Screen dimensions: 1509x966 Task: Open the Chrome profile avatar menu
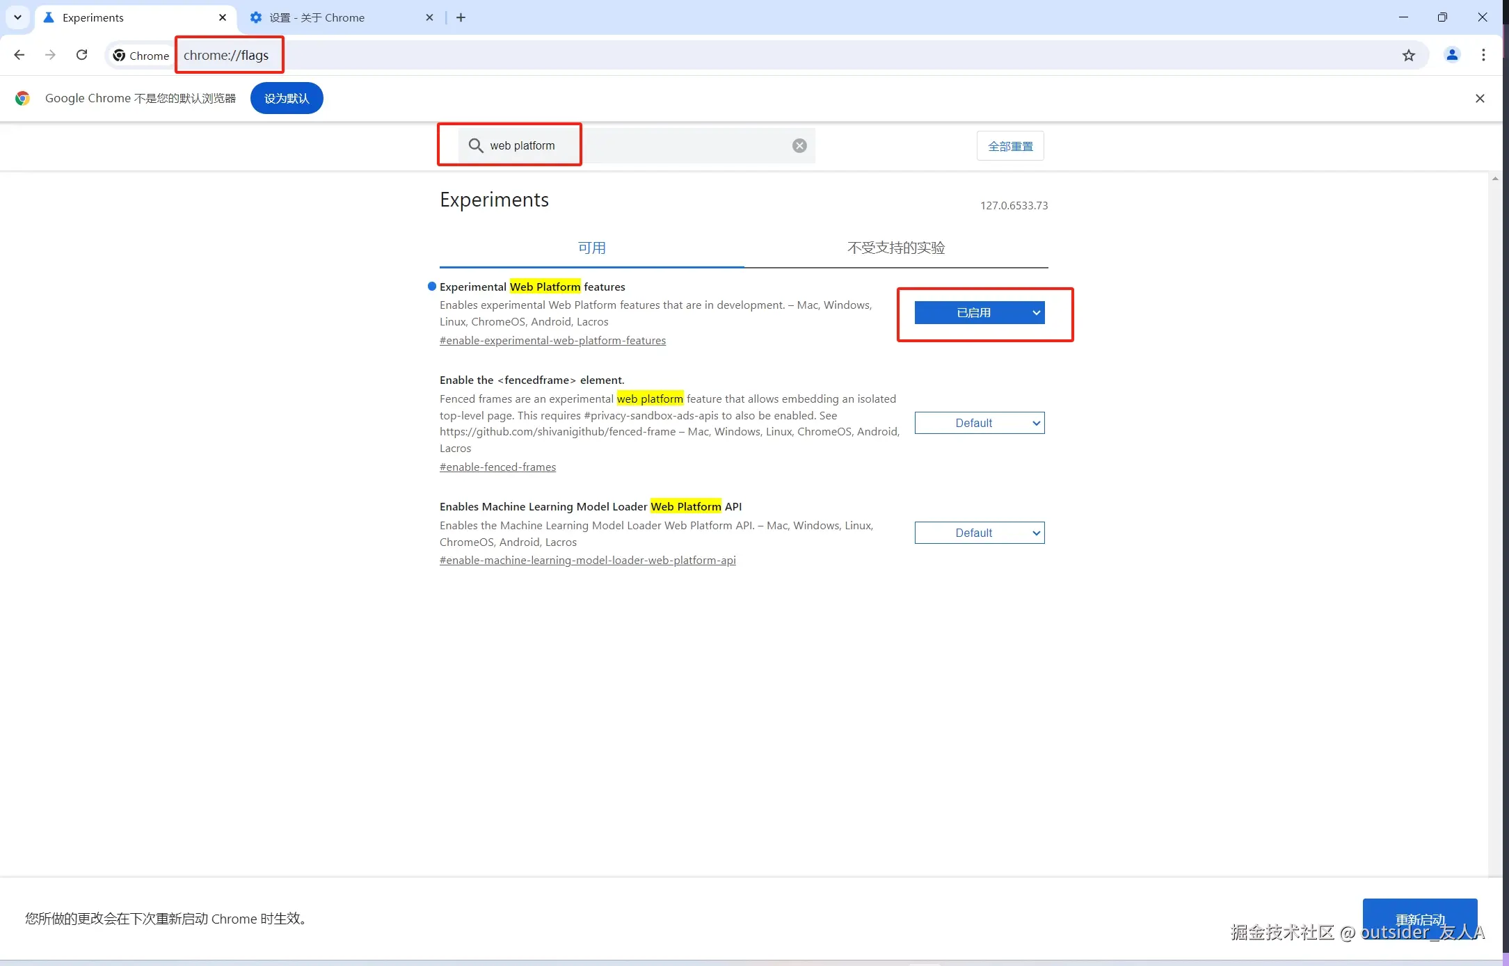pyautogui.click(x=1451, y=55)
